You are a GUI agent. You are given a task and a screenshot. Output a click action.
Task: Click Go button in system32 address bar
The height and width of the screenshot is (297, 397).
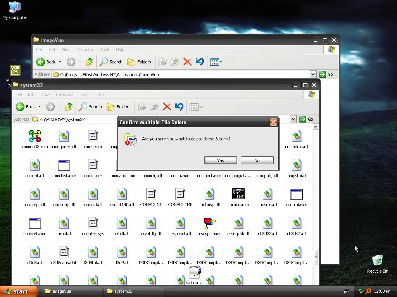306,119
